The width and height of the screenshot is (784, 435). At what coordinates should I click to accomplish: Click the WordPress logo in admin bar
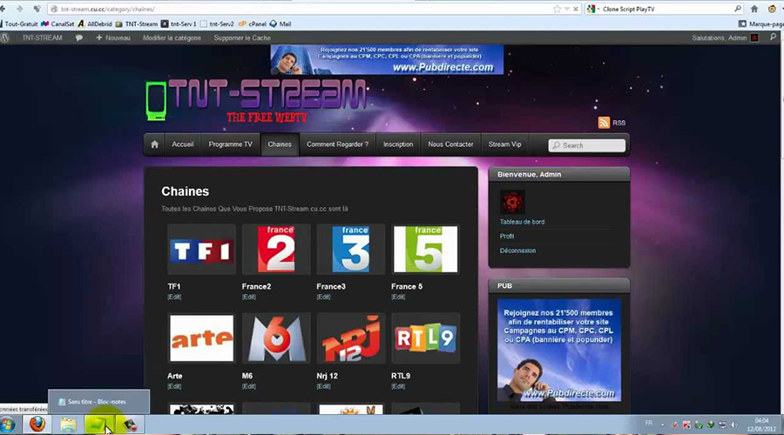coord(5,38)
